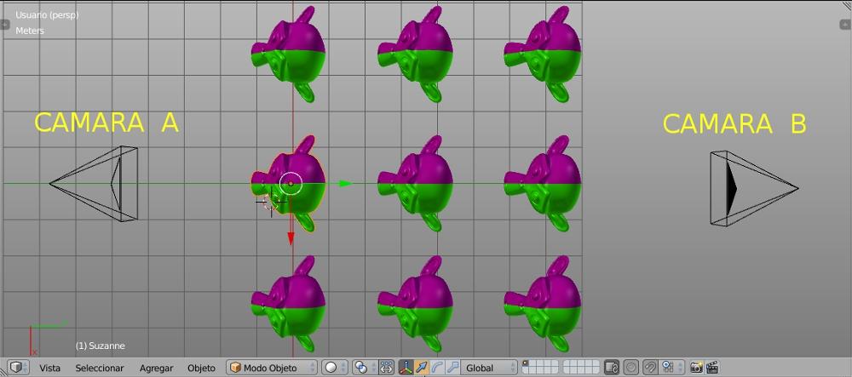
Task: Toggle the snap magnet button
Action: (x=650, y=368)
